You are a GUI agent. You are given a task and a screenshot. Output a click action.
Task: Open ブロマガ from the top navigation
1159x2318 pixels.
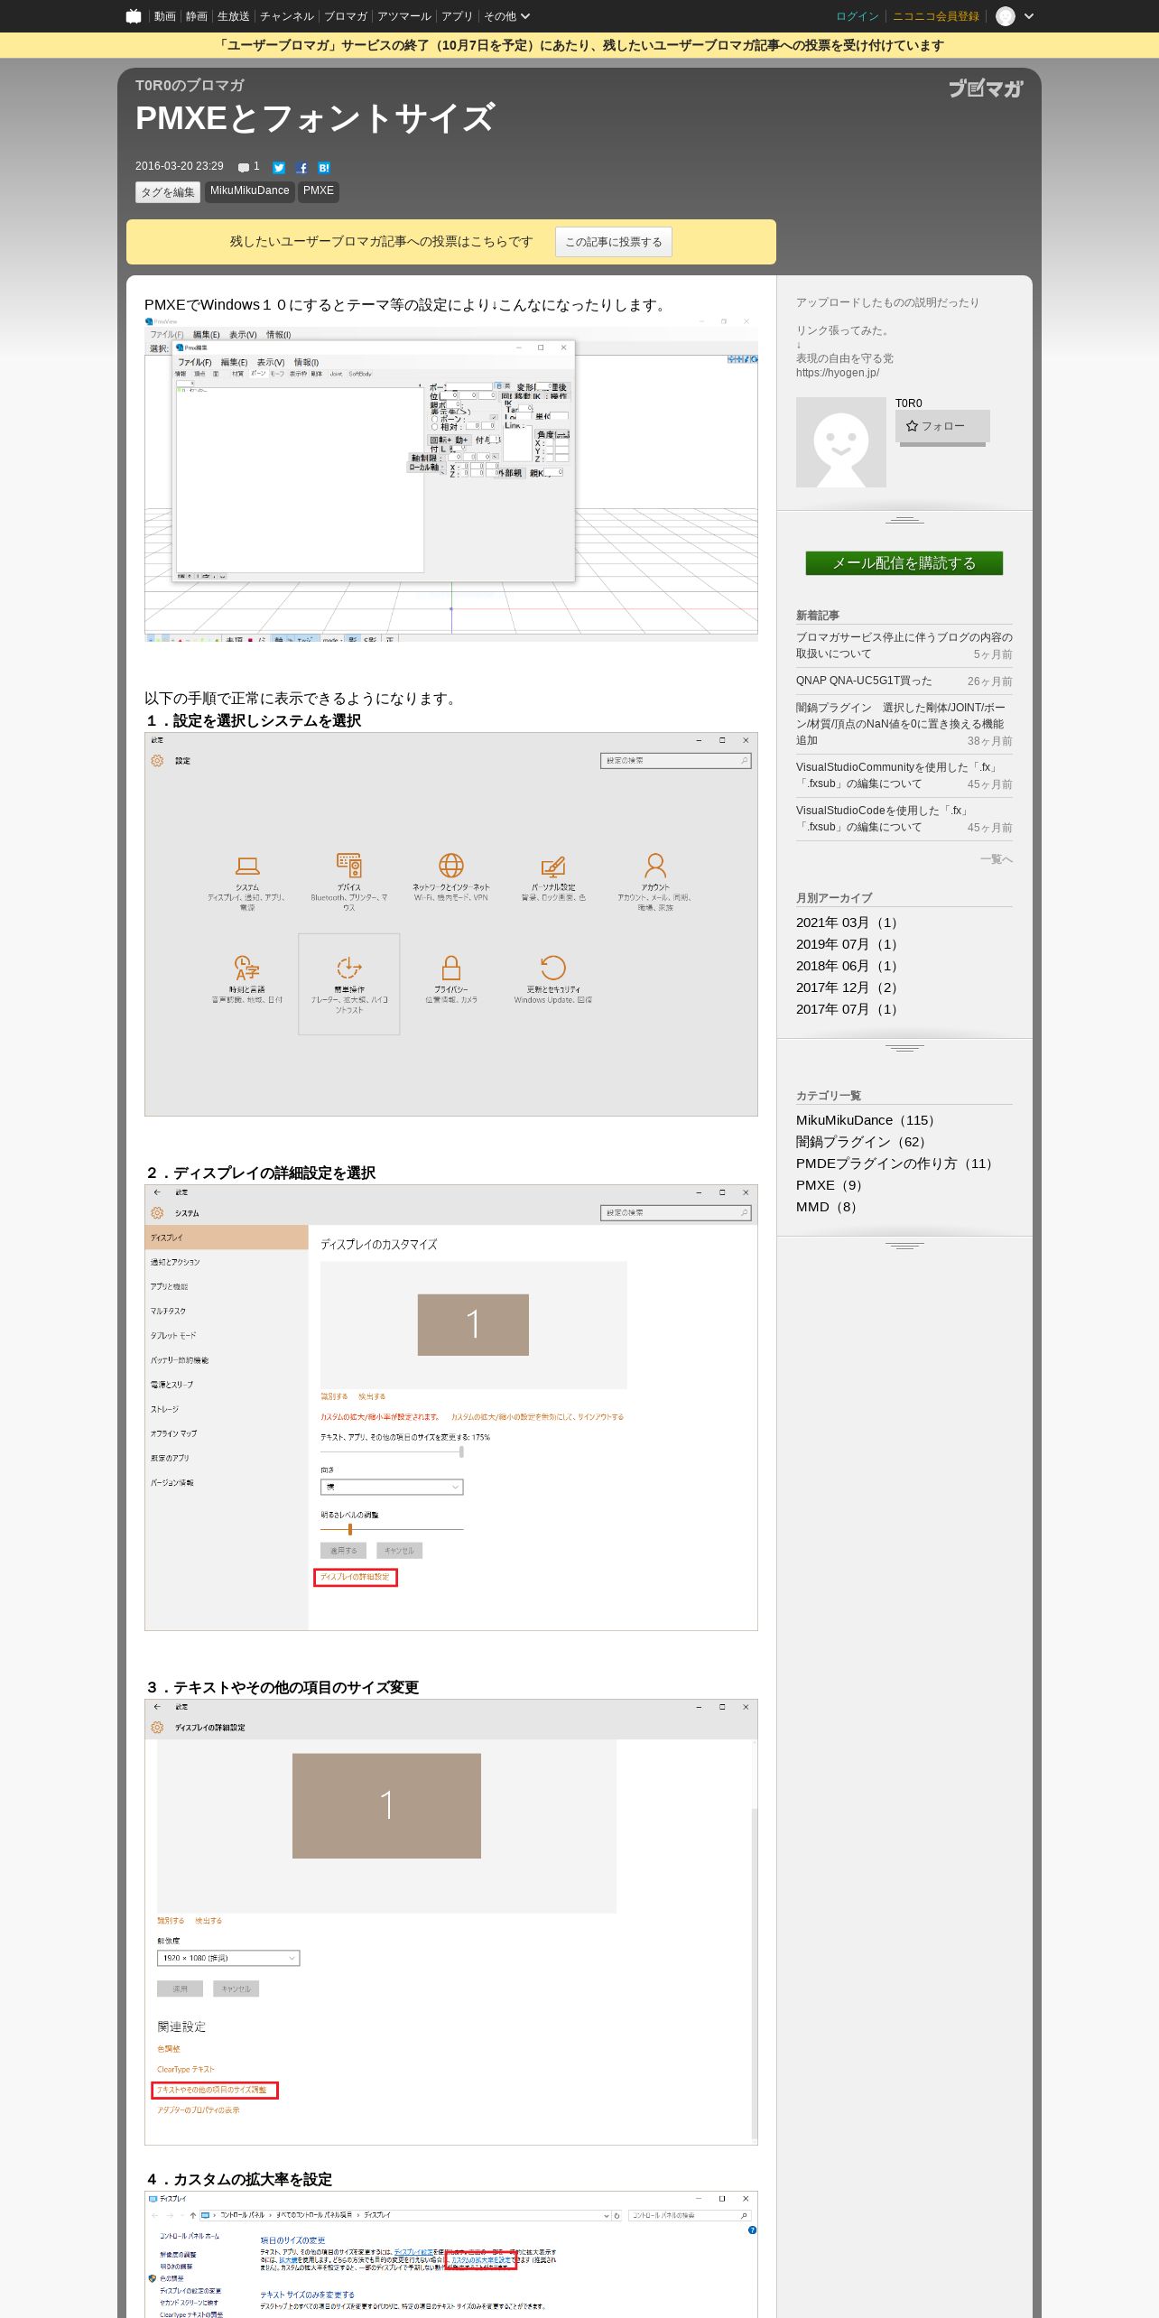pyautogui.click(x=346, y=16)
